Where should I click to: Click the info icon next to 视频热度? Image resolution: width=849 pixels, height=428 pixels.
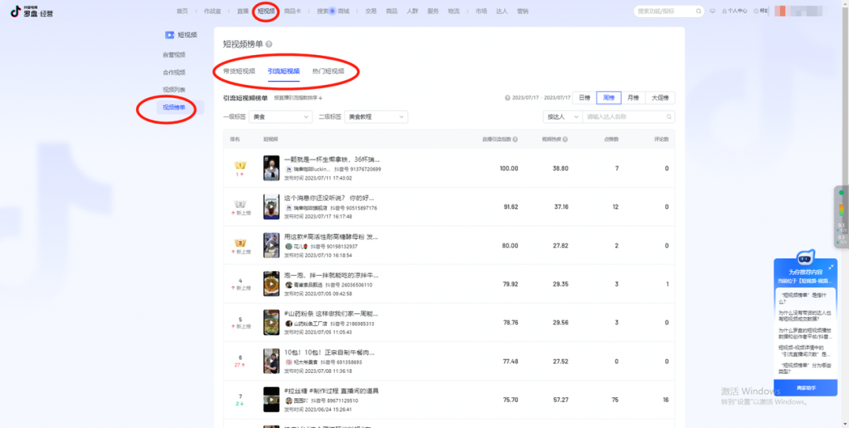point(565,140)
